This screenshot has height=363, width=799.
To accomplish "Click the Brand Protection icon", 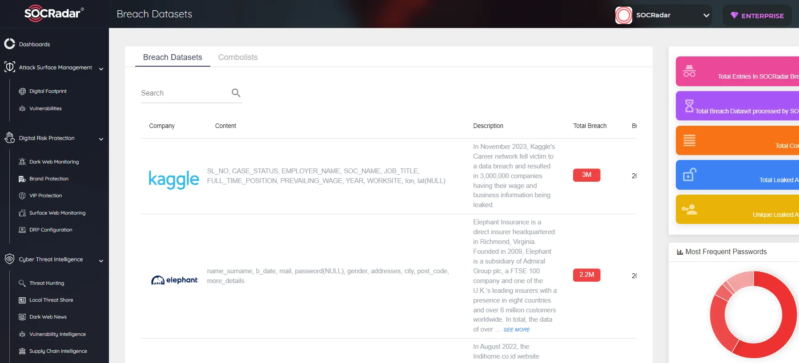I will click(x=22, y=179).
